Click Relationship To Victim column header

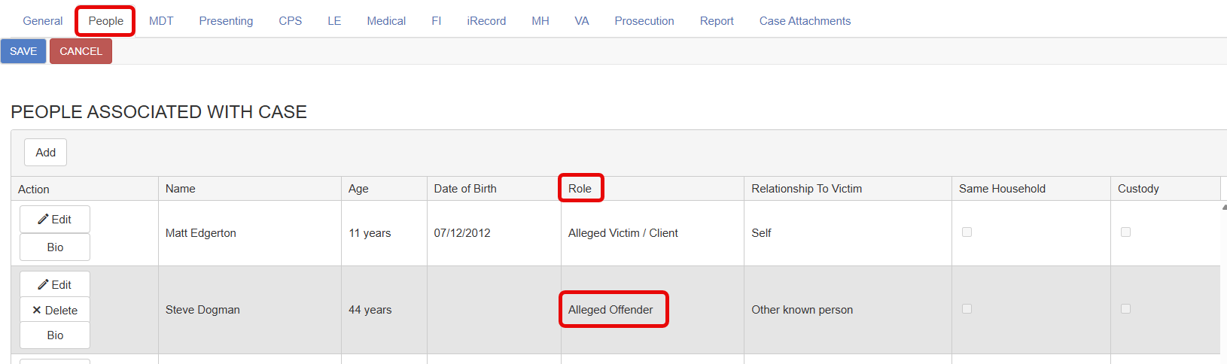pyautogui.click(x=848, y=189)
